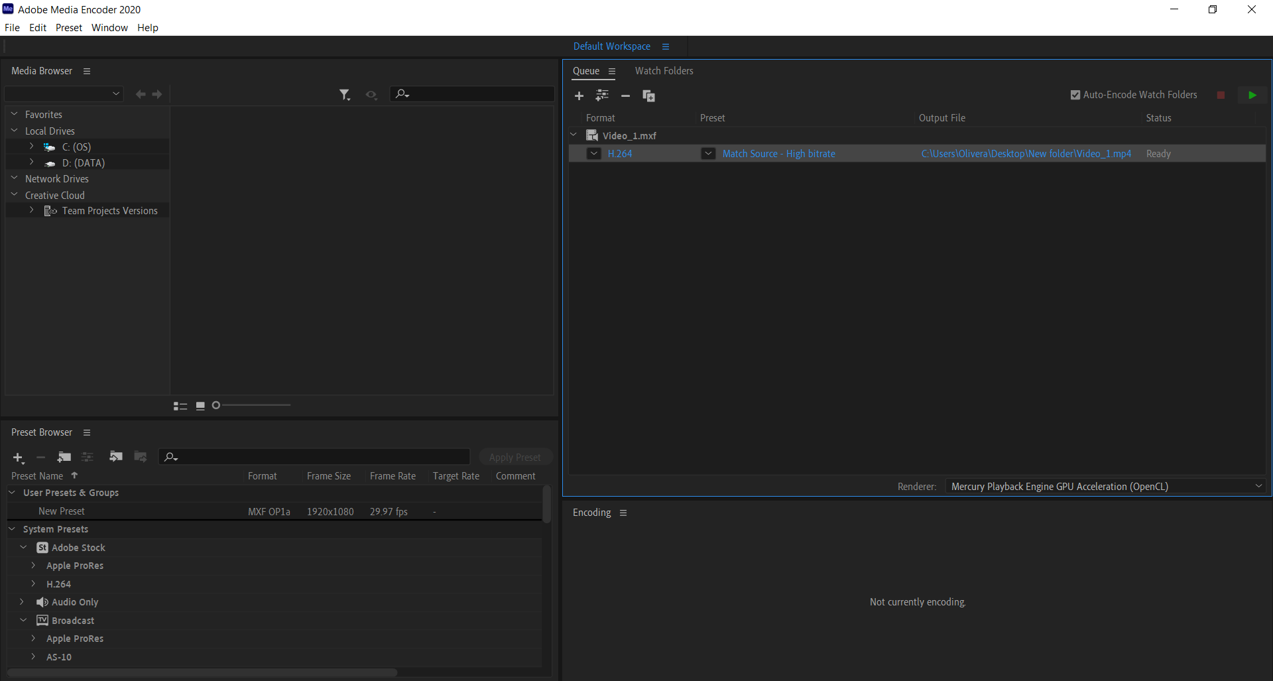Click the Duplicate icon in Queue toolbar

pyautogui.click(x=648, y=96)
